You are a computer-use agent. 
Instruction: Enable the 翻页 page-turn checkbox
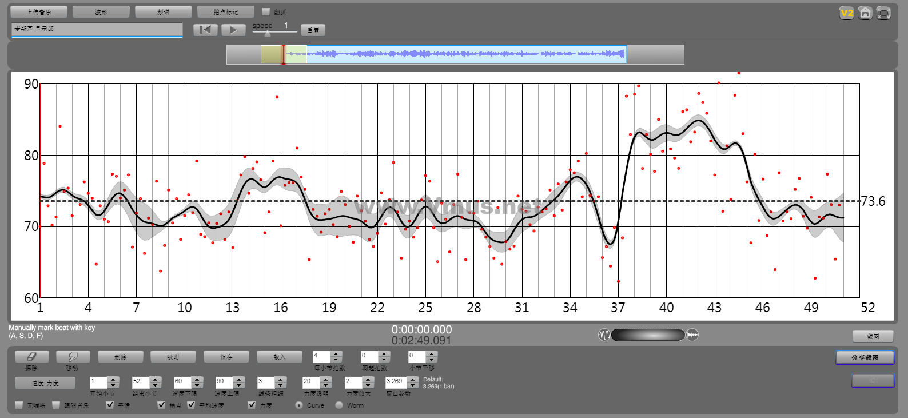tap(266, 11)
